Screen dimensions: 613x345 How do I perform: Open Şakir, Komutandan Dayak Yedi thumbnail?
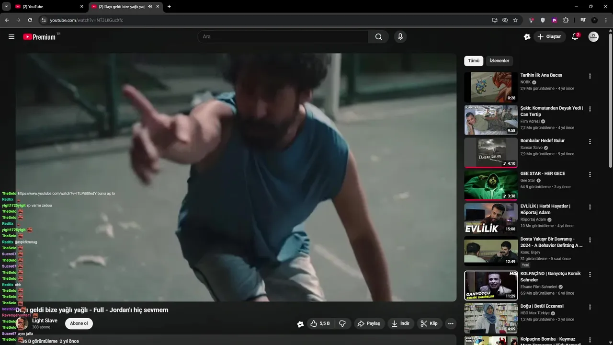coord(491,120)
